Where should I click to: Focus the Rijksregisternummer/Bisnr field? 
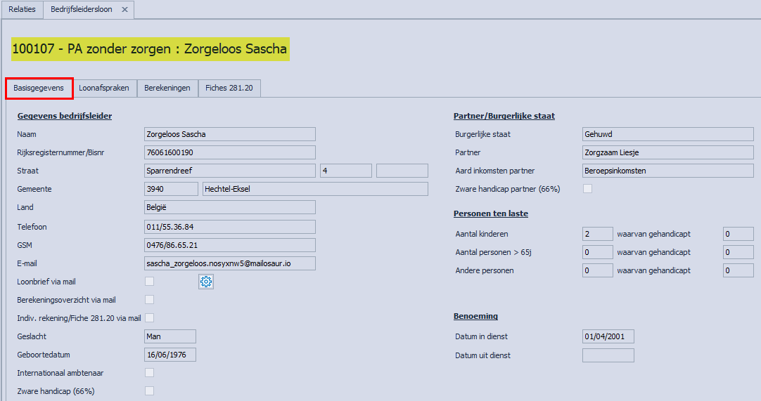229,152
